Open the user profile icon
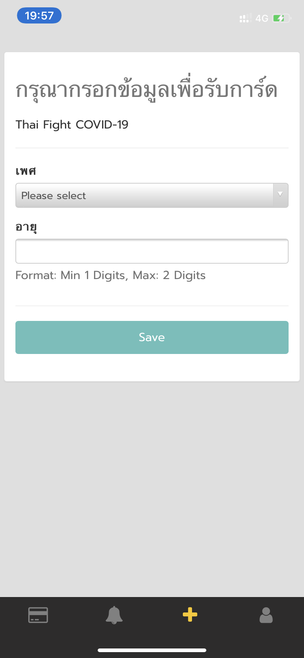The image size is (304, 658). pos(266,615)
